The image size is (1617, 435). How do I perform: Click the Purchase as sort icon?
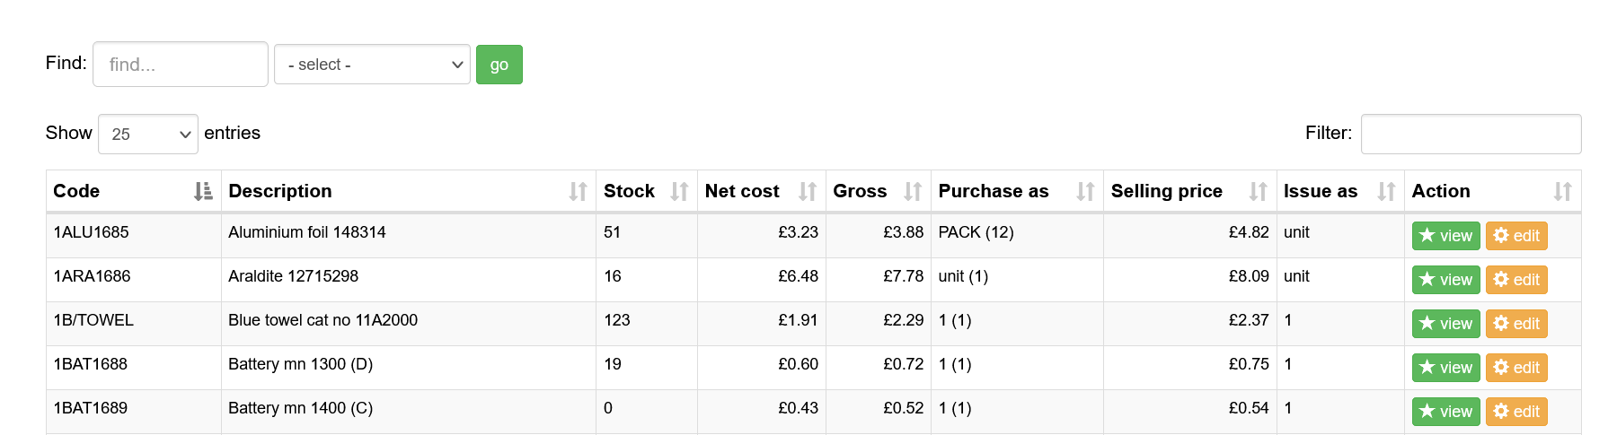1085,191
